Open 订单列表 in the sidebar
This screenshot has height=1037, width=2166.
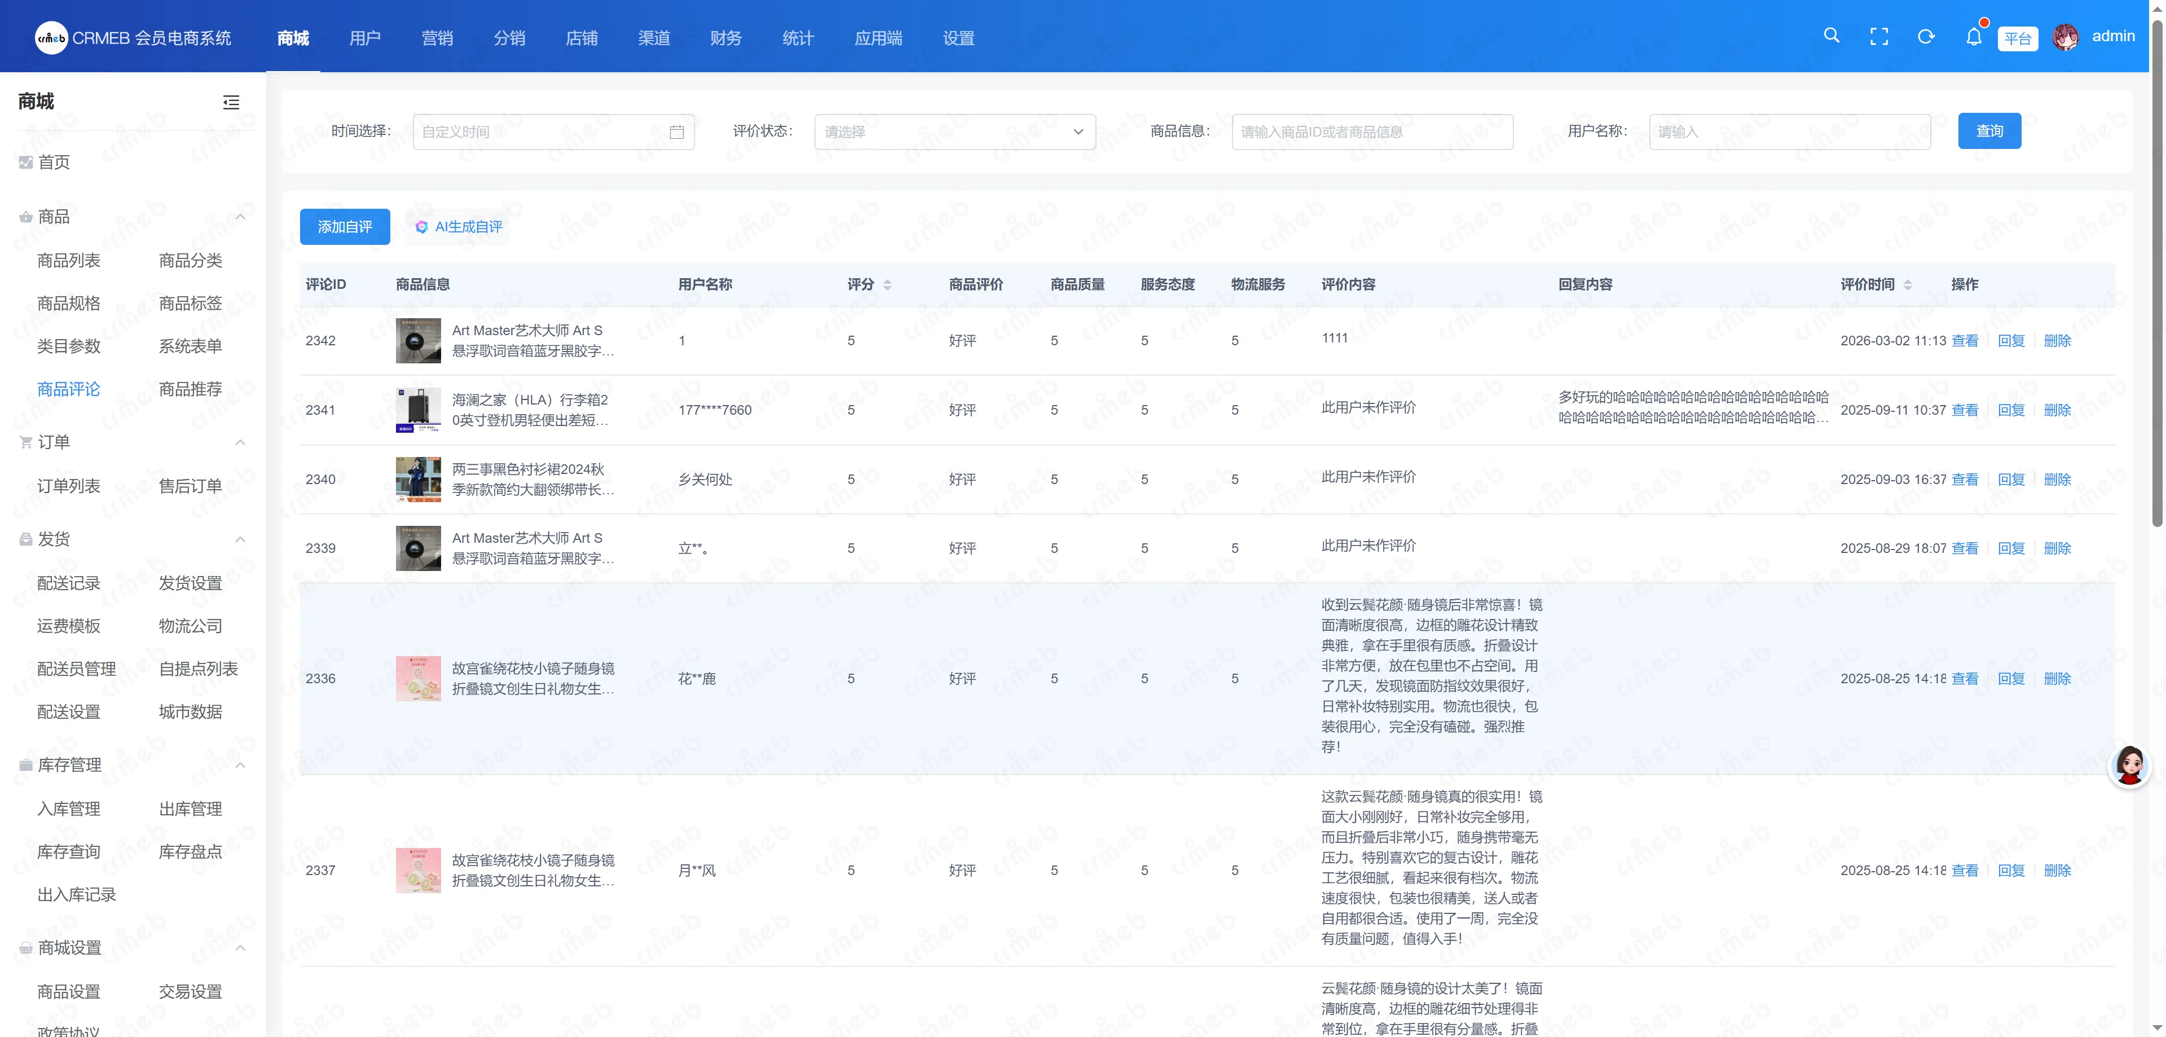coord(69,486)
